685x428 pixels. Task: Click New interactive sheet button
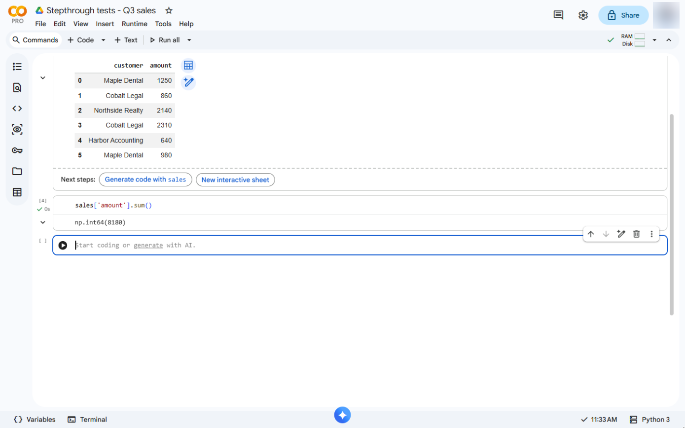235,179
